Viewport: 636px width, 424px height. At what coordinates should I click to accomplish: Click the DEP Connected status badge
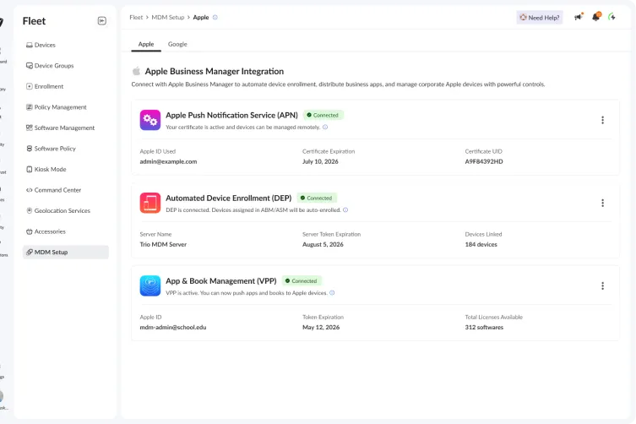(317, 198)
